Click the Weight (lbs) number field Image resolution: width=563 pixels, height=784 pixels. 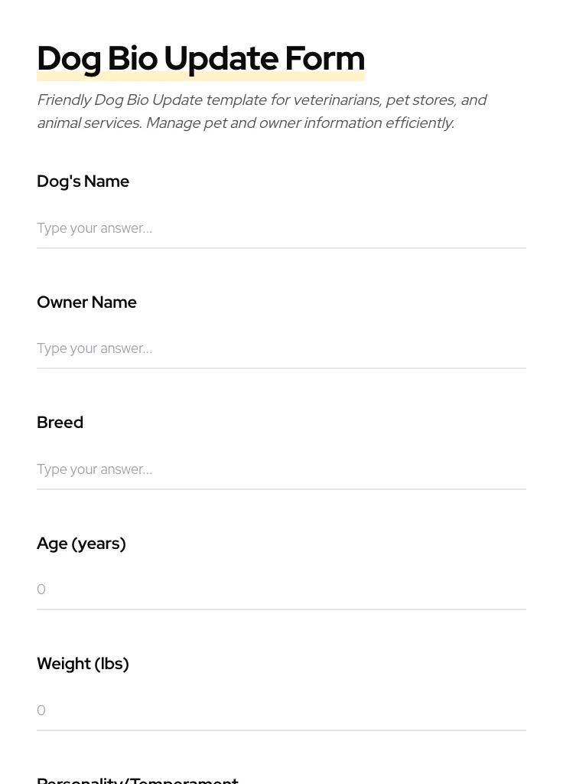281,710
